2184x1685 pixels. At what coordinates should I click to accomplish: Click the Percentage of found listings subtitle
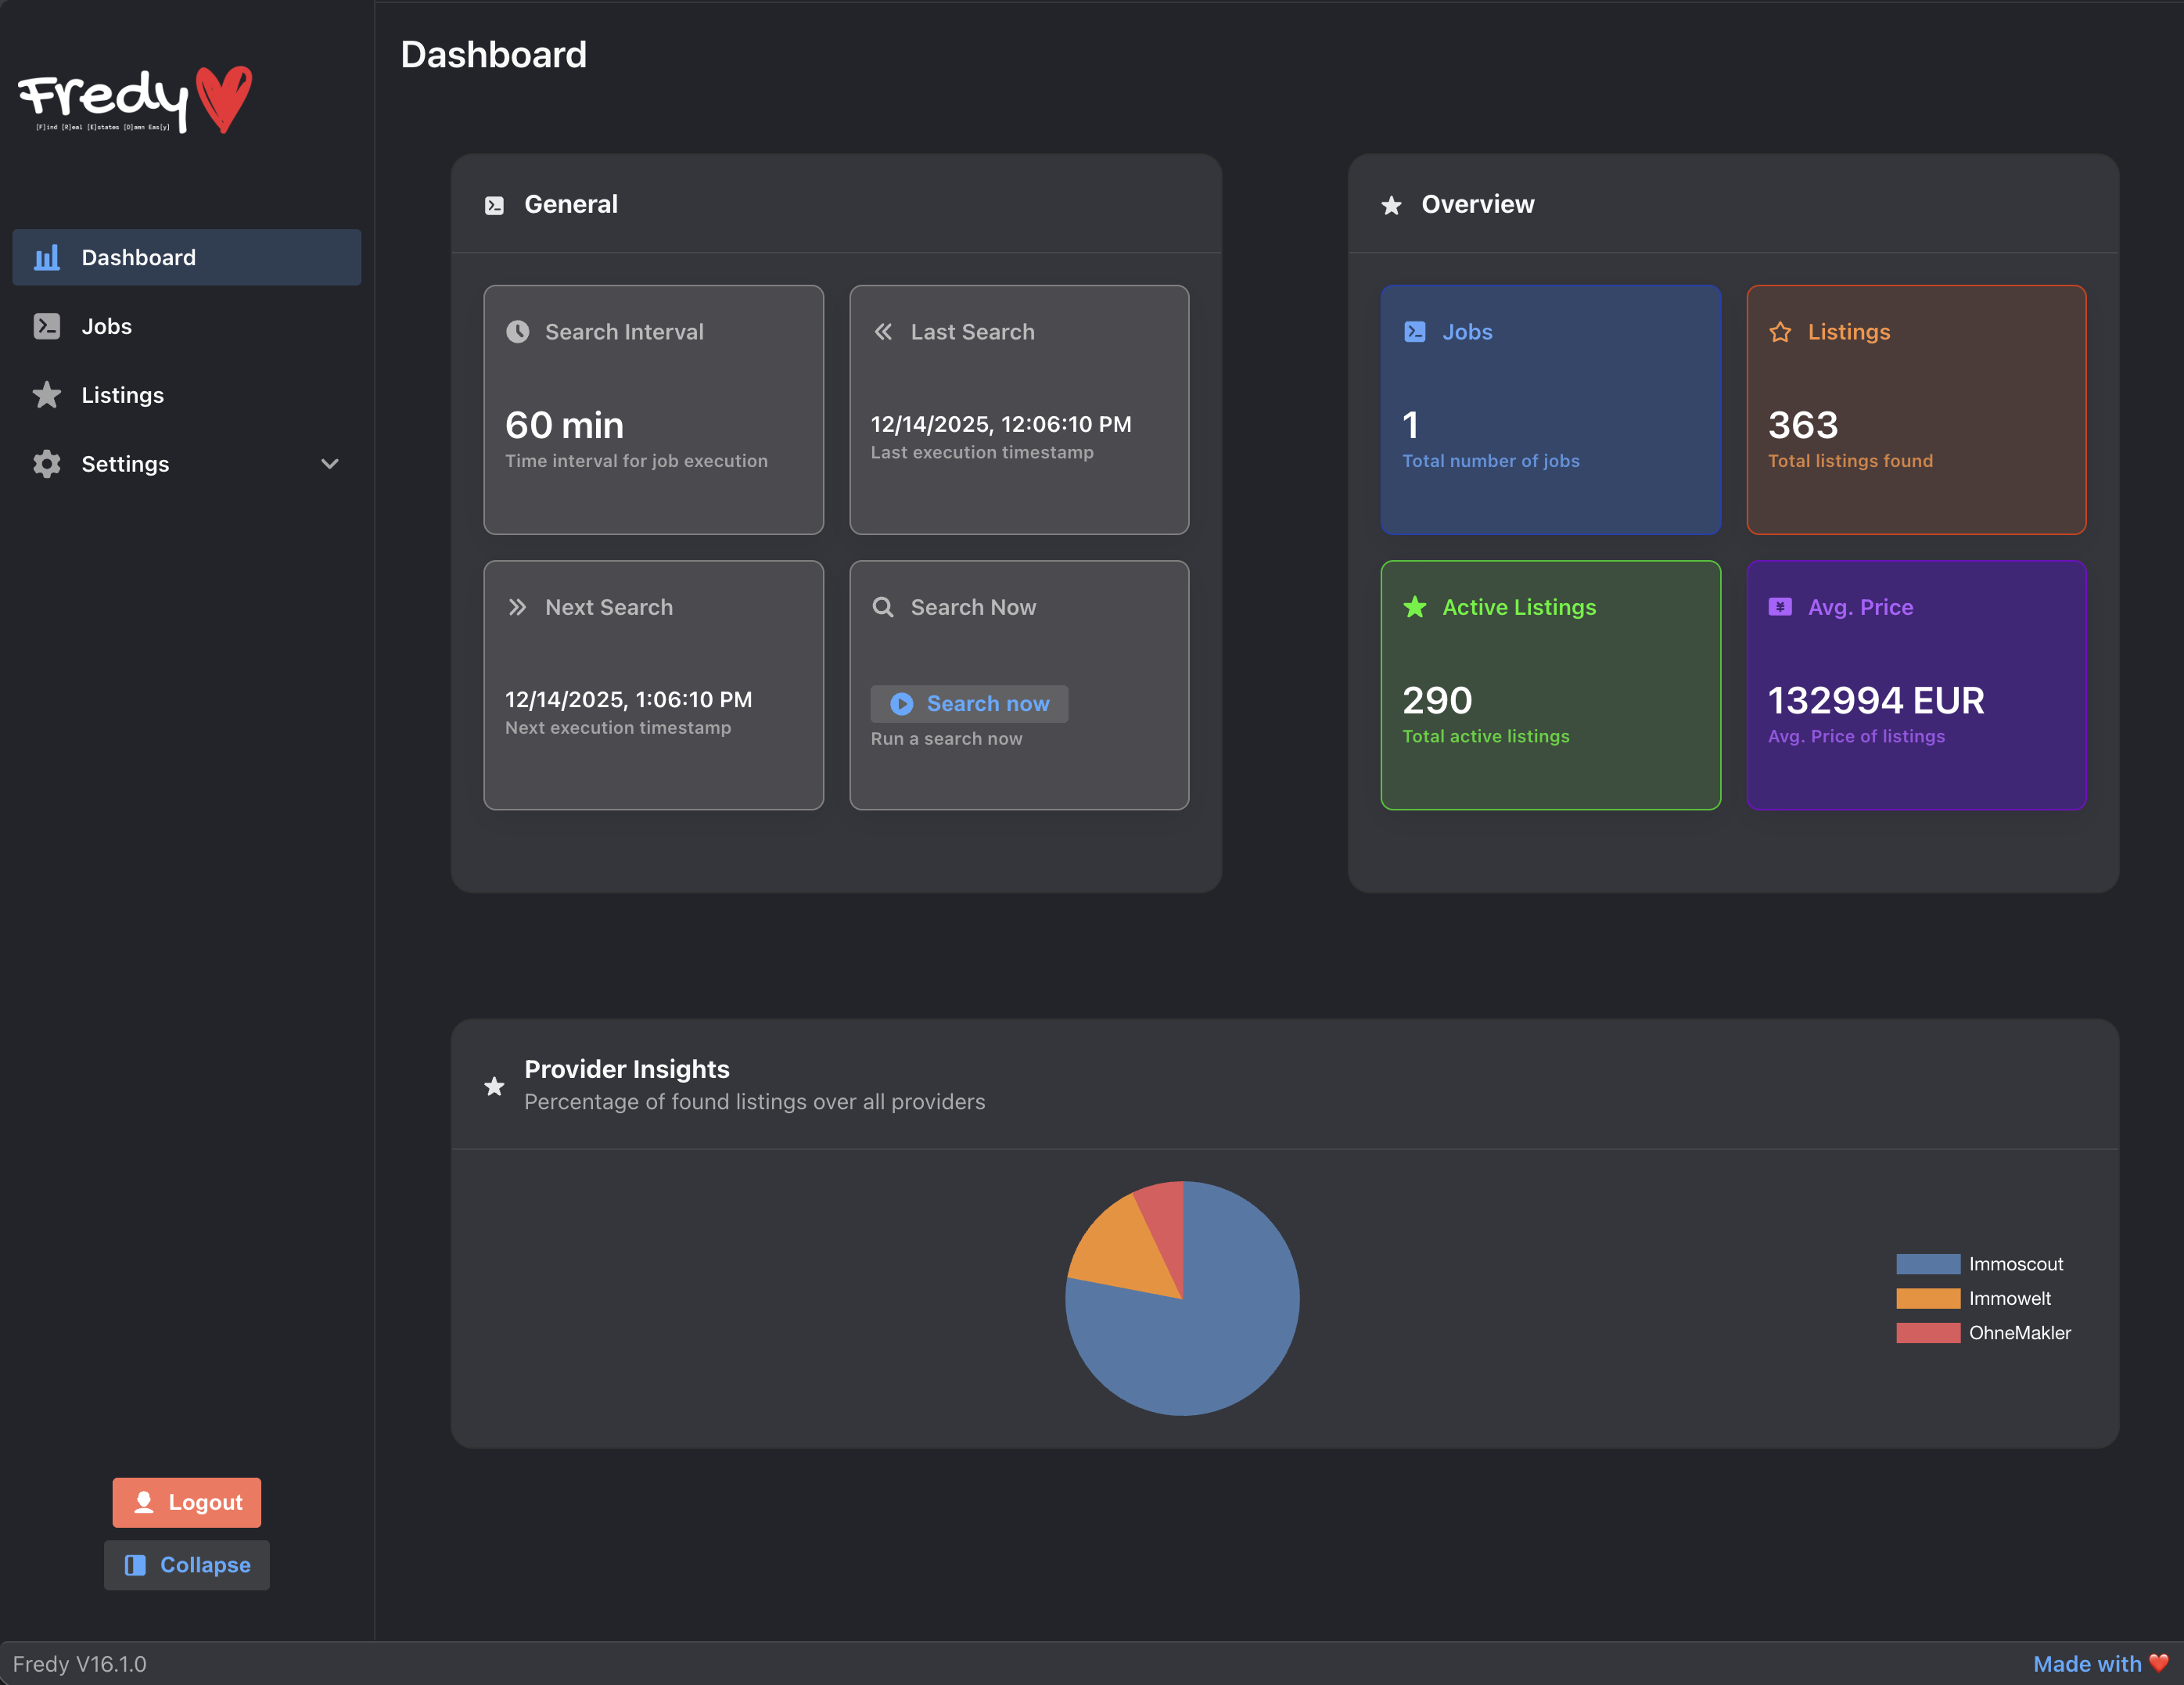tap(755, 1102)
